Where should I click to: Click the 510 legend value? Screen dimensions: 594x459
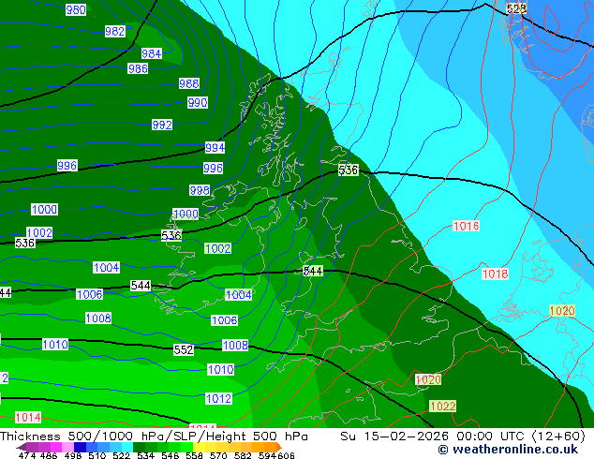pyautogui.click(x=97, y=455)
